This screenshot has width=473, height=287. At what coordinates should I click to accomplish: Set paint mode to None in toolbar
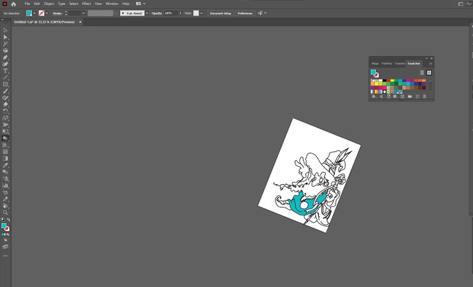click(8, 235)
